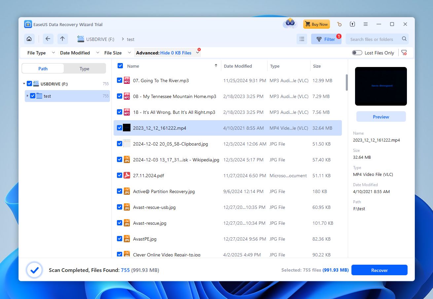Open the upgrade icon in the title bar
This screenshot has width=433, height=299.
pyautogui.click(x=352, y=24)
